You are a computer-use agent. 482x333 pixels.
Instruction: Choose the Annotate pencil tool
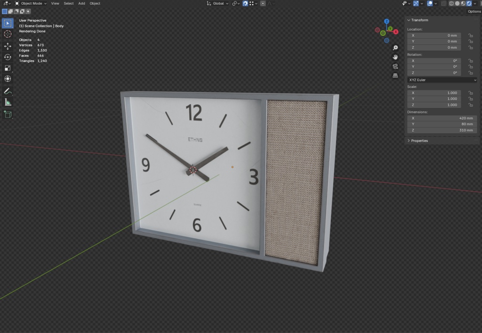(x=8, y=91)
